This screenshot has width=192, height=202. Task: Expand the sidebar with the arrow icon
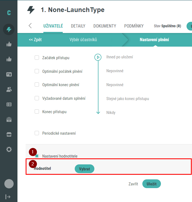pos(8,197)
